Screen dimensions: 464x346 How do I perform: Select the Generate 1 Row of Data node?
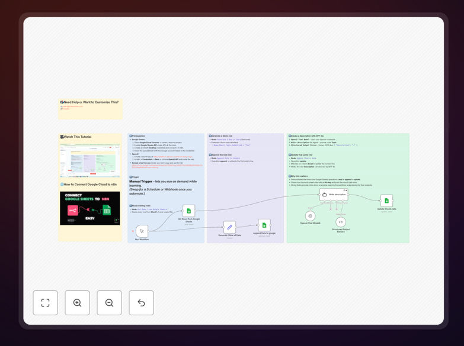(229, 227)
